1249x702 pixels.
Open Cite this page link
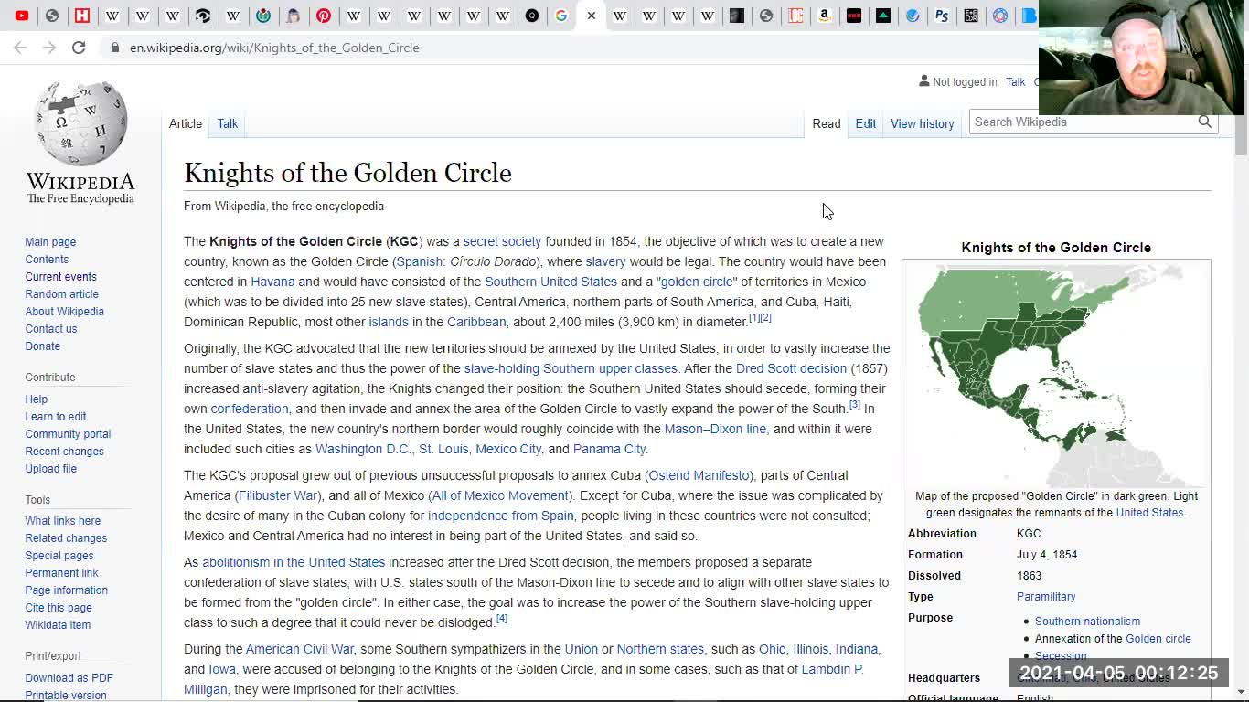[59, 608]
